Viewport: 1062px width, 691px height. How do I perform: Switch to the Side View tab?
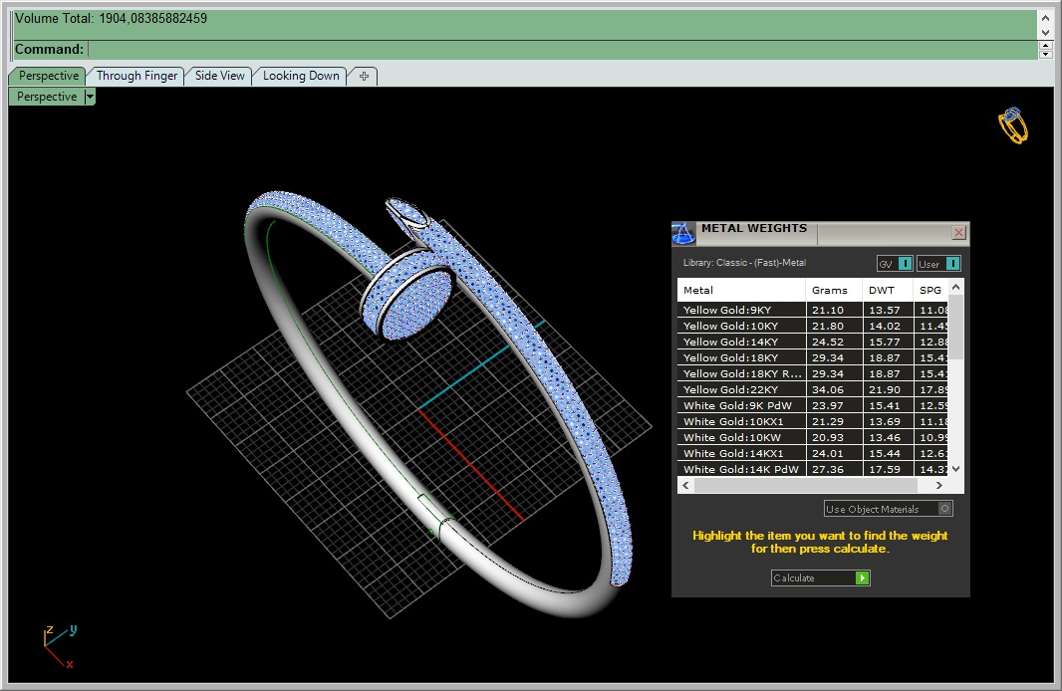coord(219,76)
